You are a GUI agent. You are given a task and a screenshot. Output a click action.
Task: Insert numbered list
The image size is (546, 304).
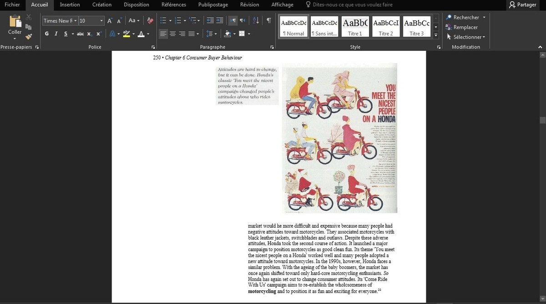click(178, 20)
